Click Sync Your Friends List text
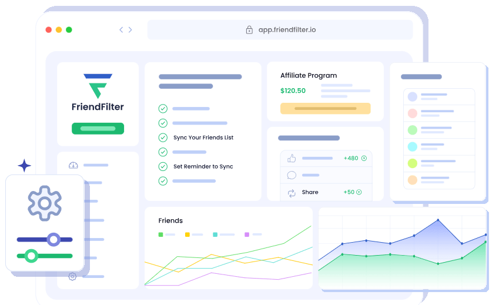 click(203, 138)
